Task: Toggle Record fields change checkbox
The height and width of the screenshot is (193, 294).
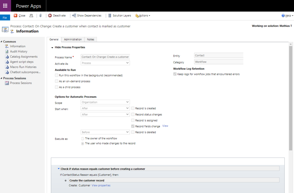Action: [x=133, y=126]
